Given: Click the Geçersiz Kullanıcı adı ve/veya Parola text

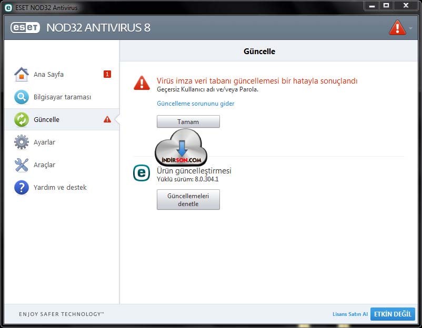Looking at the screenshot, I should click(x=207, y=89).
